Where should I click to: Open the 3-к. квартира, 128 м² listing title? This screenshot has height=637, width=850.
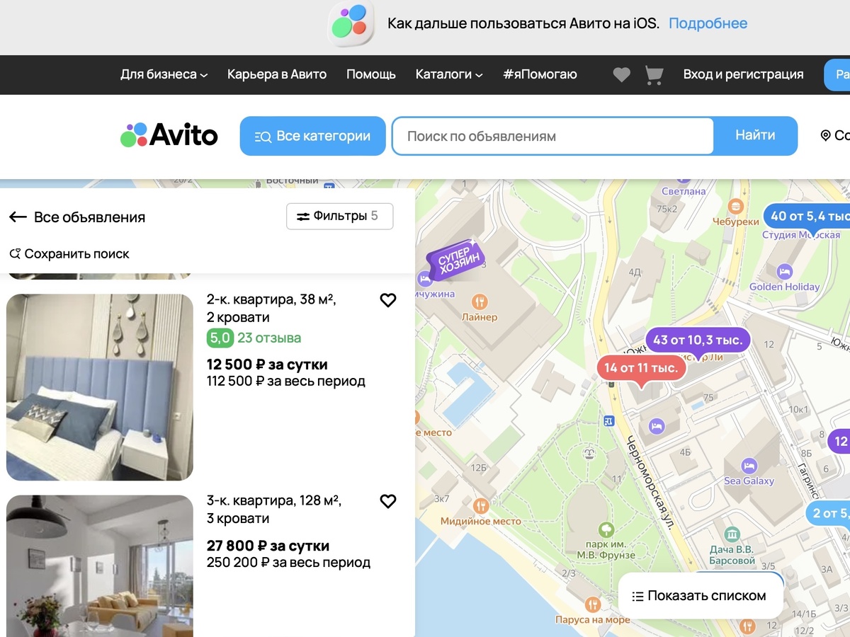click(x=274, y=510)
